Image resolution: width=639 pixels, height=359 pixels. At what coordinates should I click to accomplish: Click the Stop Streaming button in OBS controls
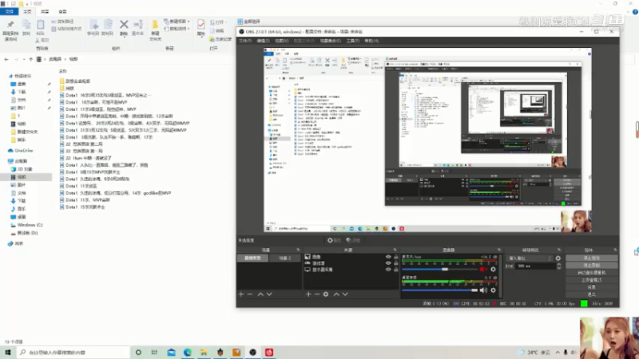click(x=592, y=258)
